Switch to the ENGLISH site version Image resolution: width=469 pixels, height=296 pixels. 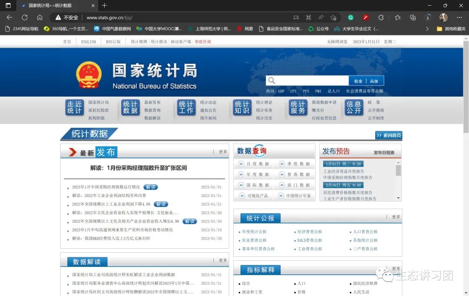pyautogui.click(x=89, y=42)
